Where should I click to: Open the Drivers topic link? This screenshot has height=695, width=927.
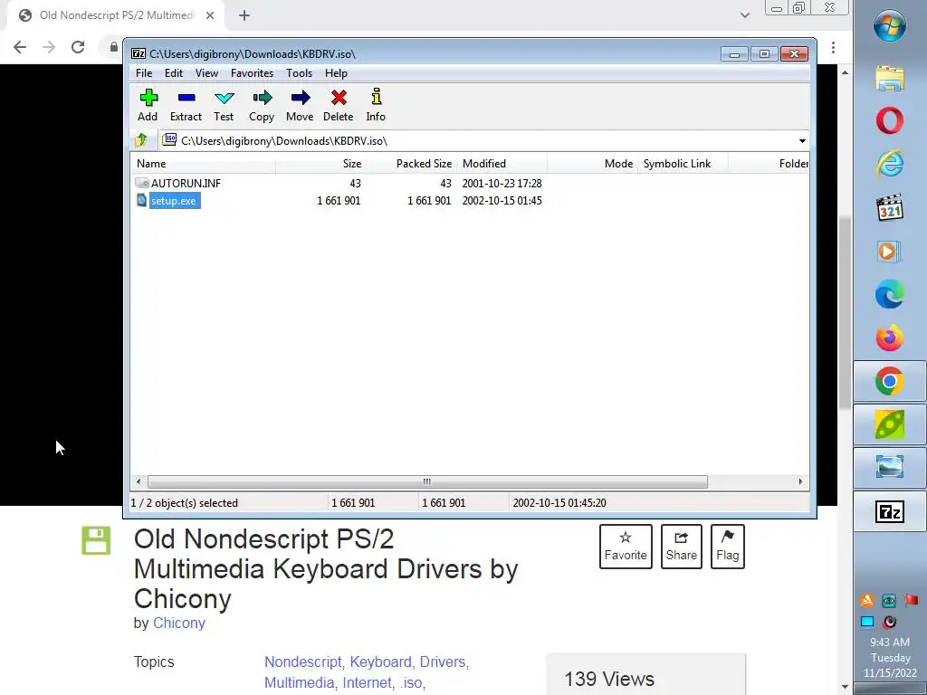pyautogui.click(x=442, y=662)
